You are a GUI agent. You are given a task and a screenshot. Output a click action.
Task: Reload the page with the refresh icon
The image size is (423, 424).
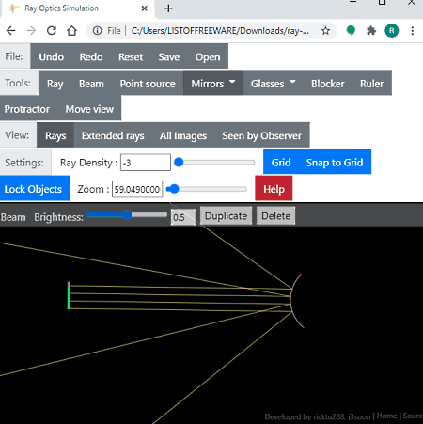52,31
